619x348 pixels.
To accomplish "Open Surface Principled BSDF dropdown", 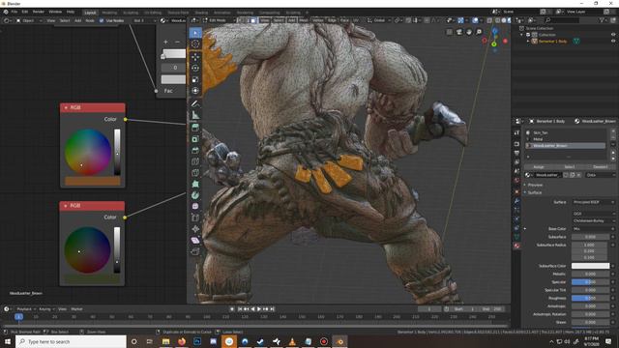I will pyautogui.click(x=593, y=202).
